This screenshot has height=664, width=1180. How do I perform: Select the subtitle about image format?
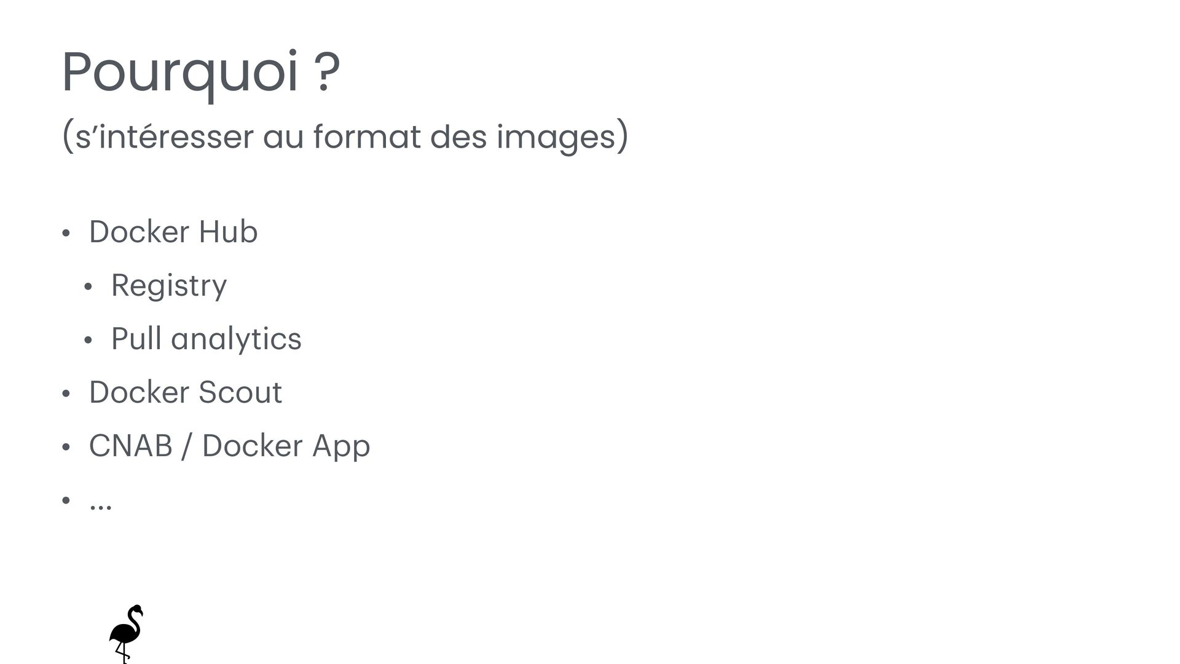pos(345,136)
